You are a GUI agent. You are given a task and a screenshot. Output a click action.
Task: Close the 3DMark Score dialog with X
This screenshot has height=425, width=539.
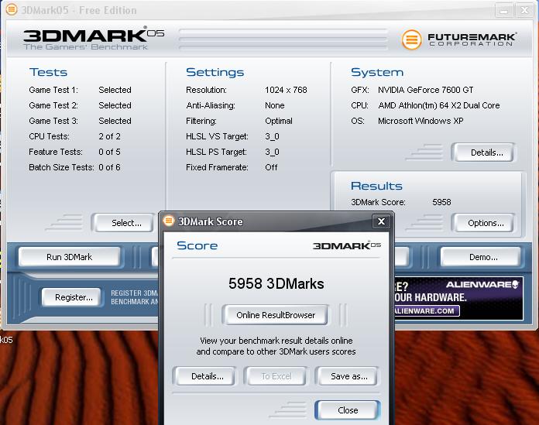click(x=381, y=221)
